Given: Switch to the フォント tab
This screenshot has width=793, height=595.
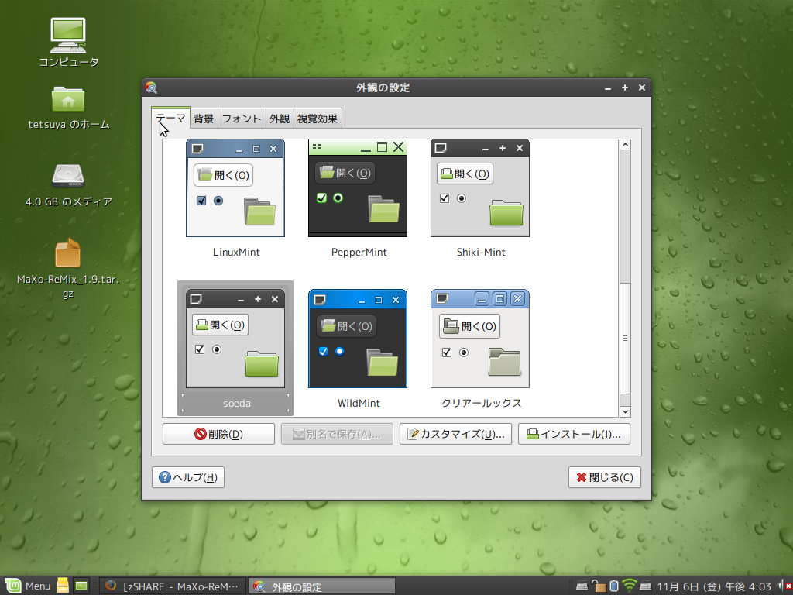Looking at the screenshot, I should pyautogui.click(x=242, y=119).
